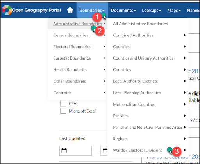The height and width of the screenshot is (164, 200).
Task: Expand arrow beside Local Planning Authorities
Action: (185, 93)
